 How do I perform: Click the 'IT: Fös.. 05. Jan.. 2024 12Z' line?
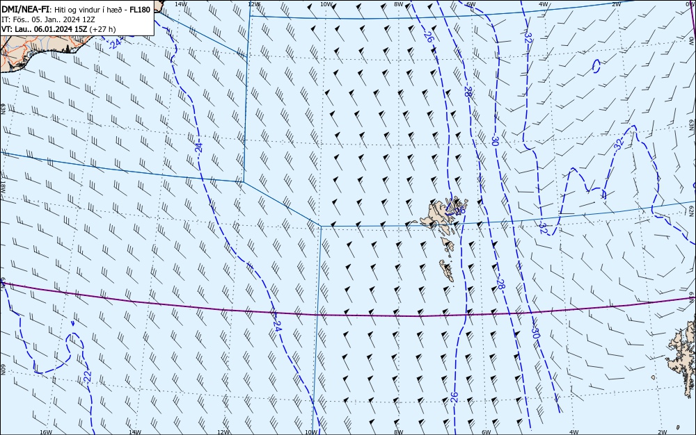tap(49, 19)
